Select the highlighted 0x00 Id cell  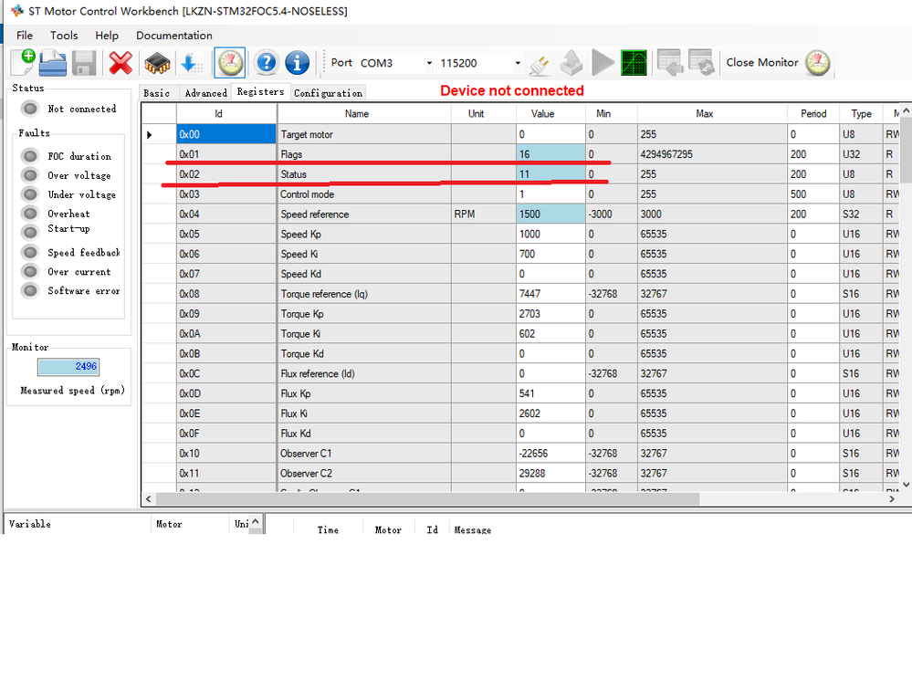pos(226,134)
